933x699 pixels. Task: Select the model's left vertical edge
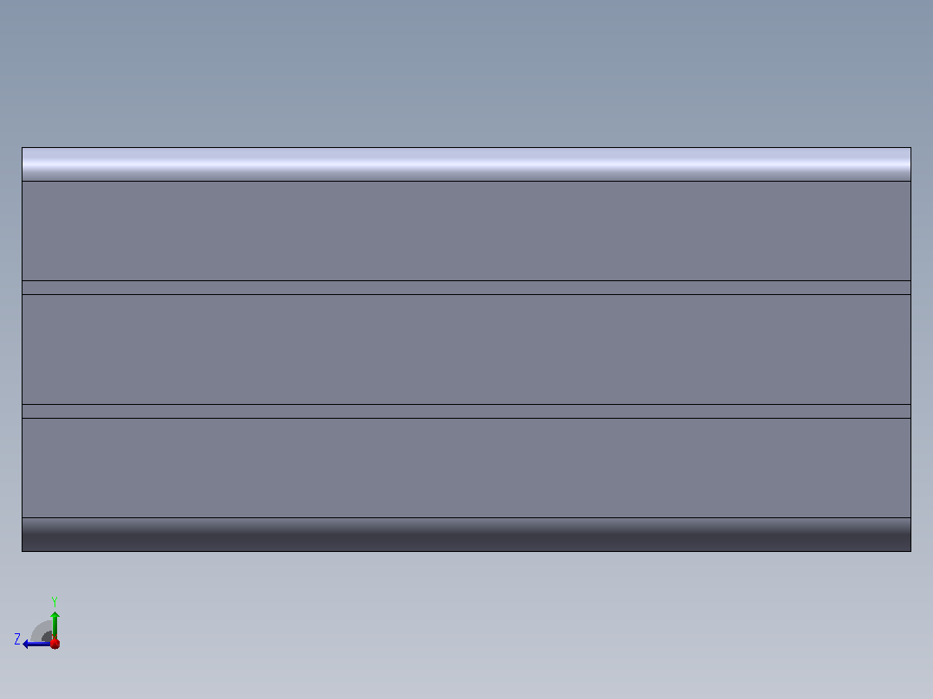click(x=22, y=349)
